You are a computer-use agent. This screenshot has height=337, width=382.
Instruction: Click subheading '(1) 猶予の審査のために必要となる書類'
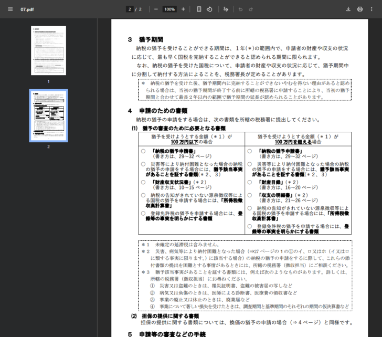click(x=178, y=128)
